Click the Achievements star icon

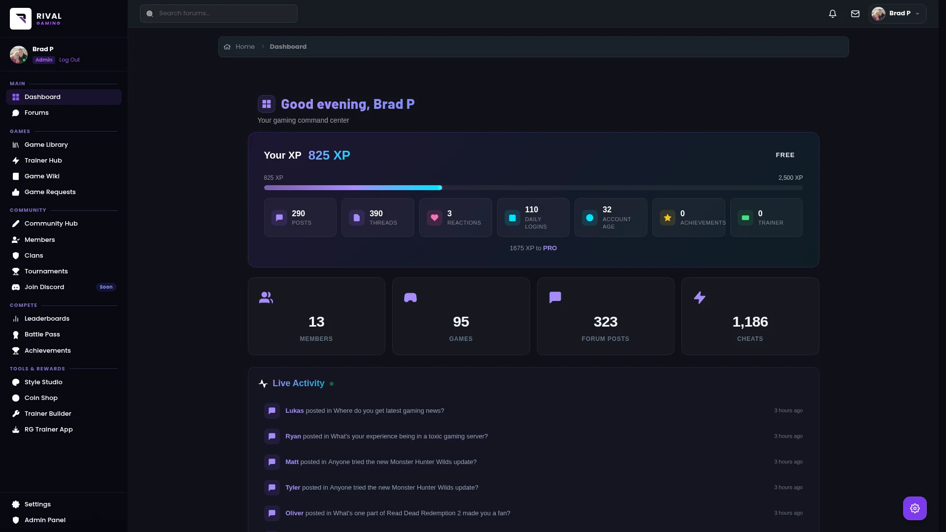667,218
